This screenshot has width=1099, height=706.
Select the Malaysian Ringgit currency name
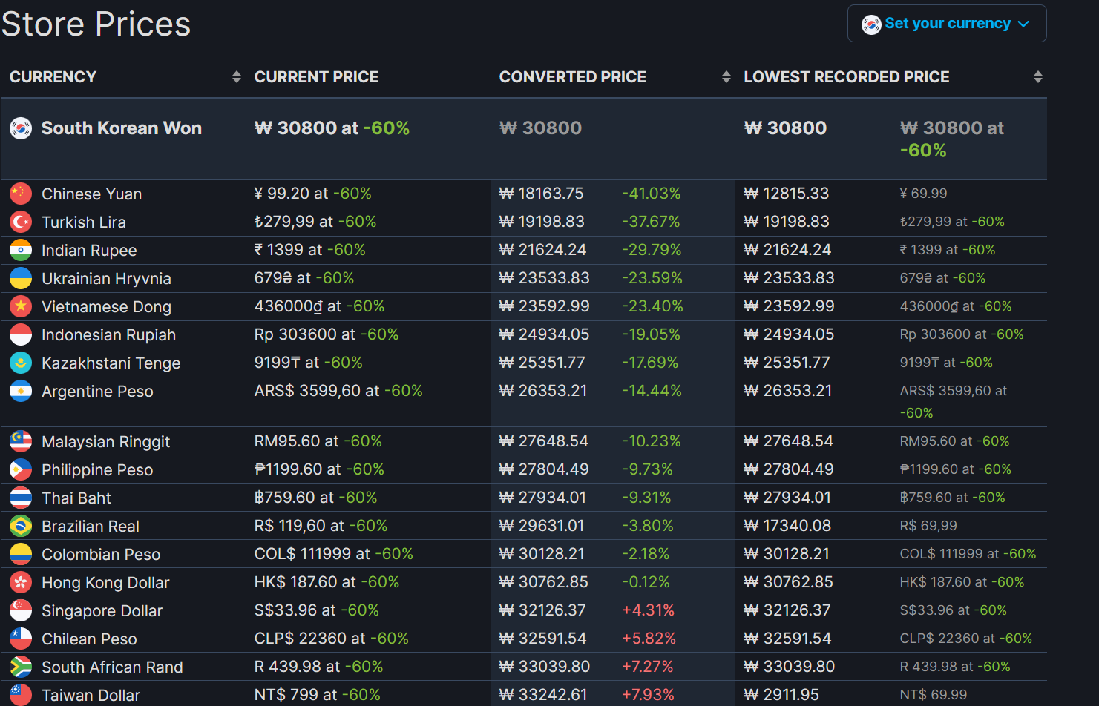tap(105, 442)
